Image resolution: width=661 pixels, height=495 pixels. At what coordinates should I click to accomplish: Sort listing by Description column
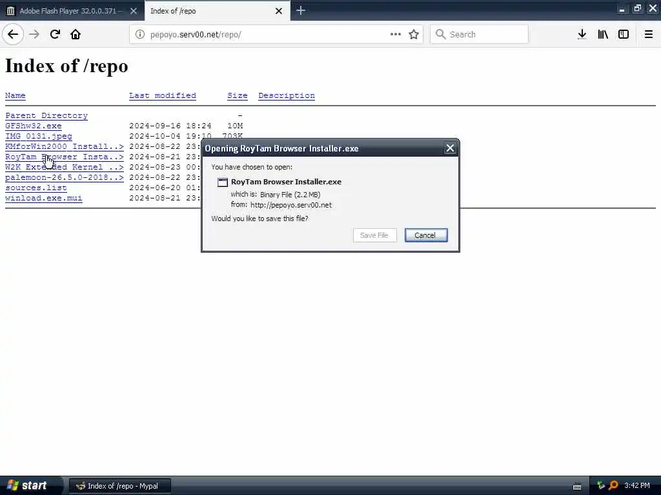[x=286, y=95]
